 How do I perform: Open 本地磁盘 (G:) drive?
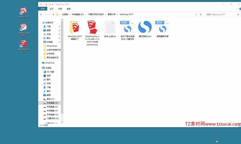click(52, 115)
